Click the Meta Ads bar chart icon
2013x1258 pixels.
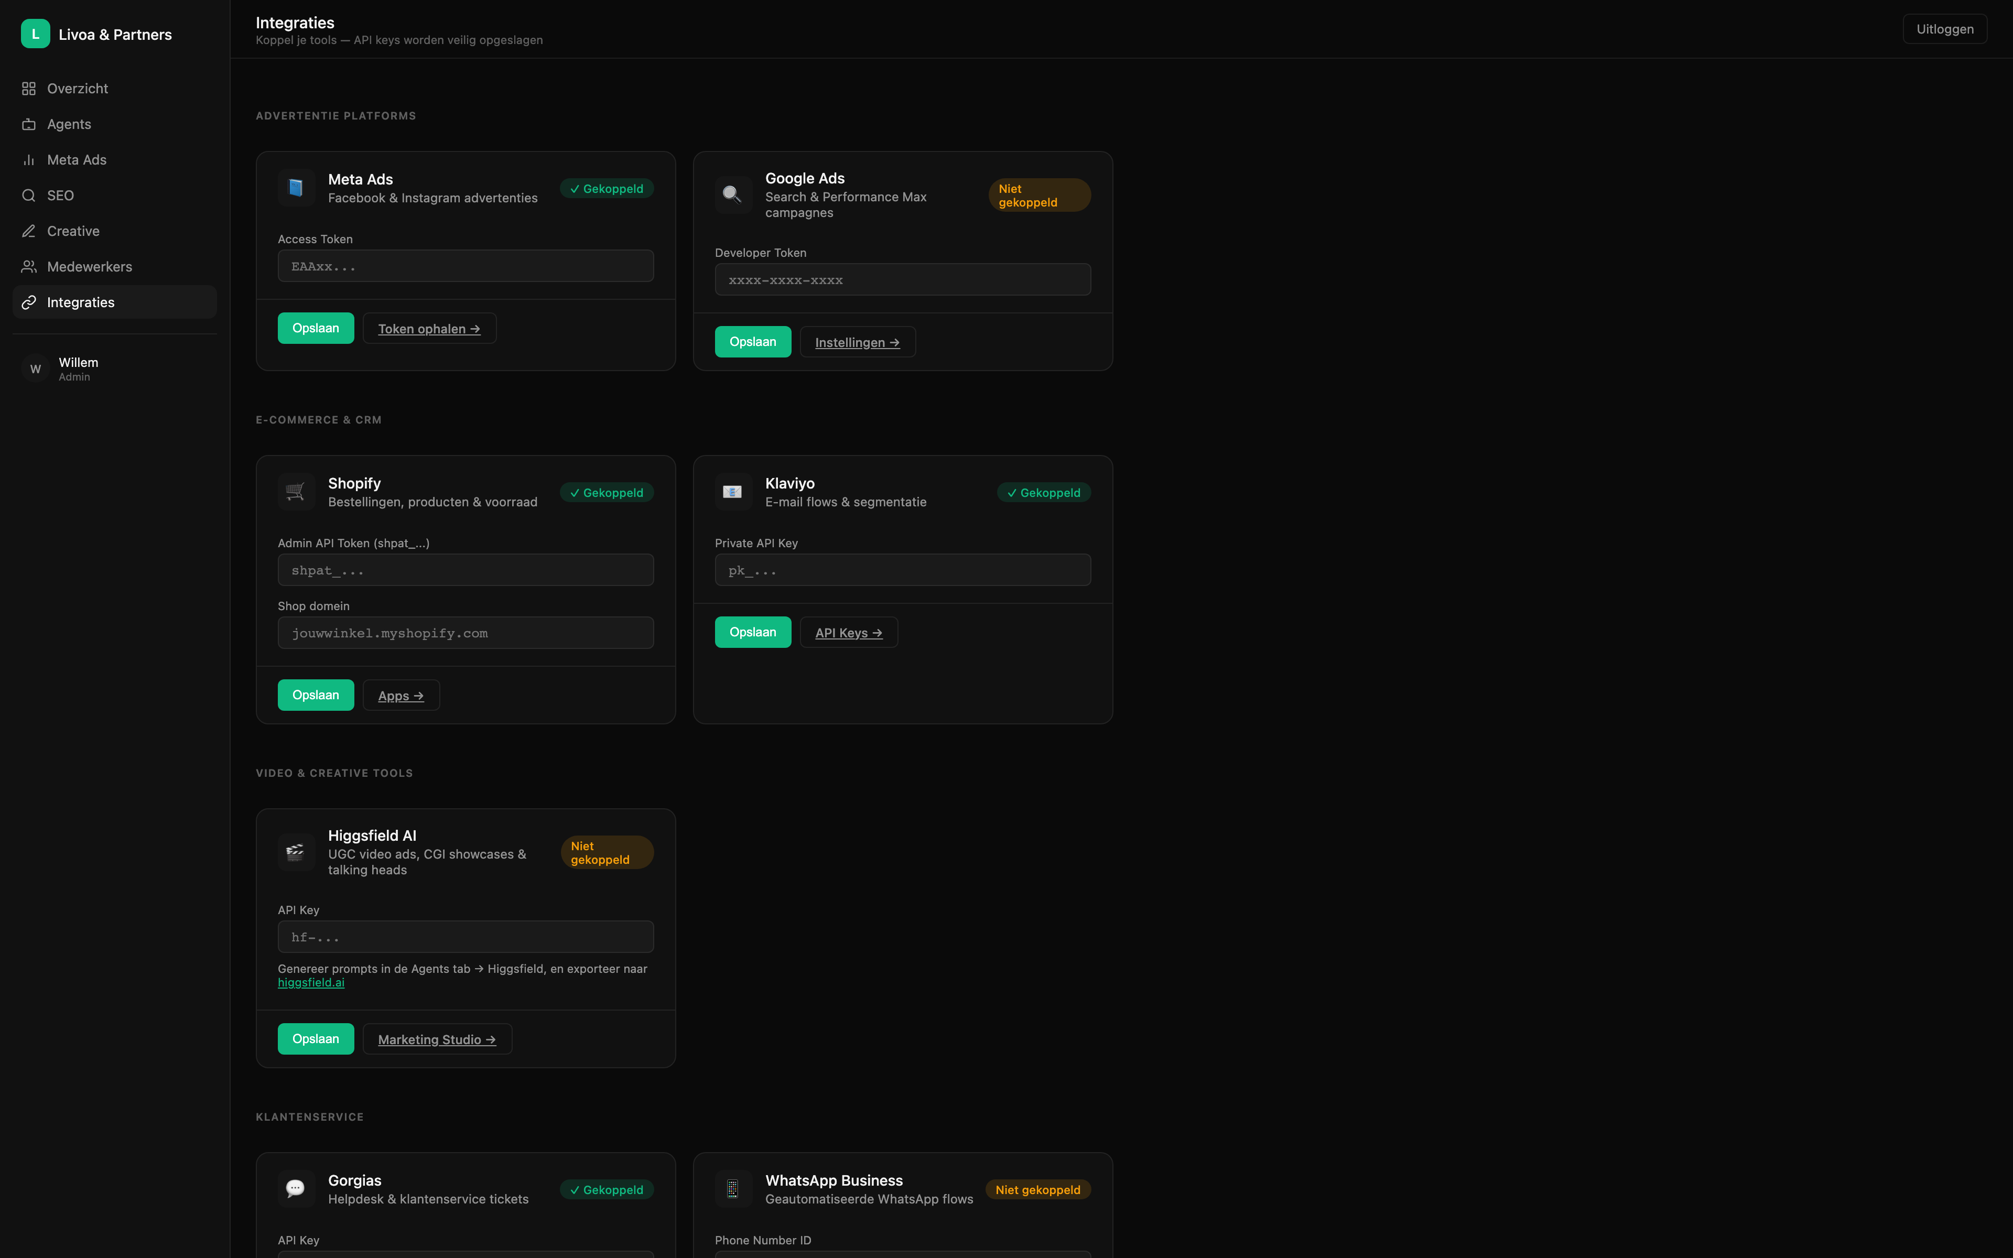(x=29, y=160)
